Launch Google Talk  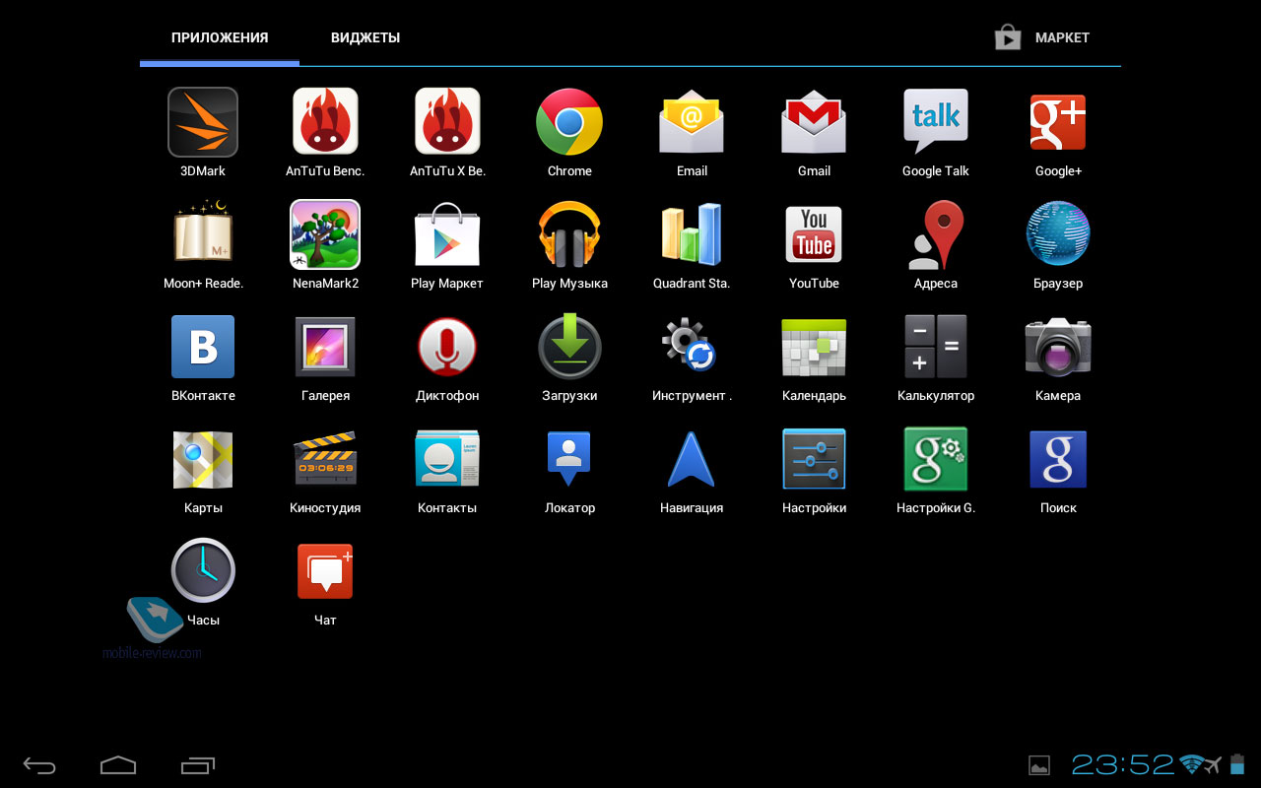[936, 121]
